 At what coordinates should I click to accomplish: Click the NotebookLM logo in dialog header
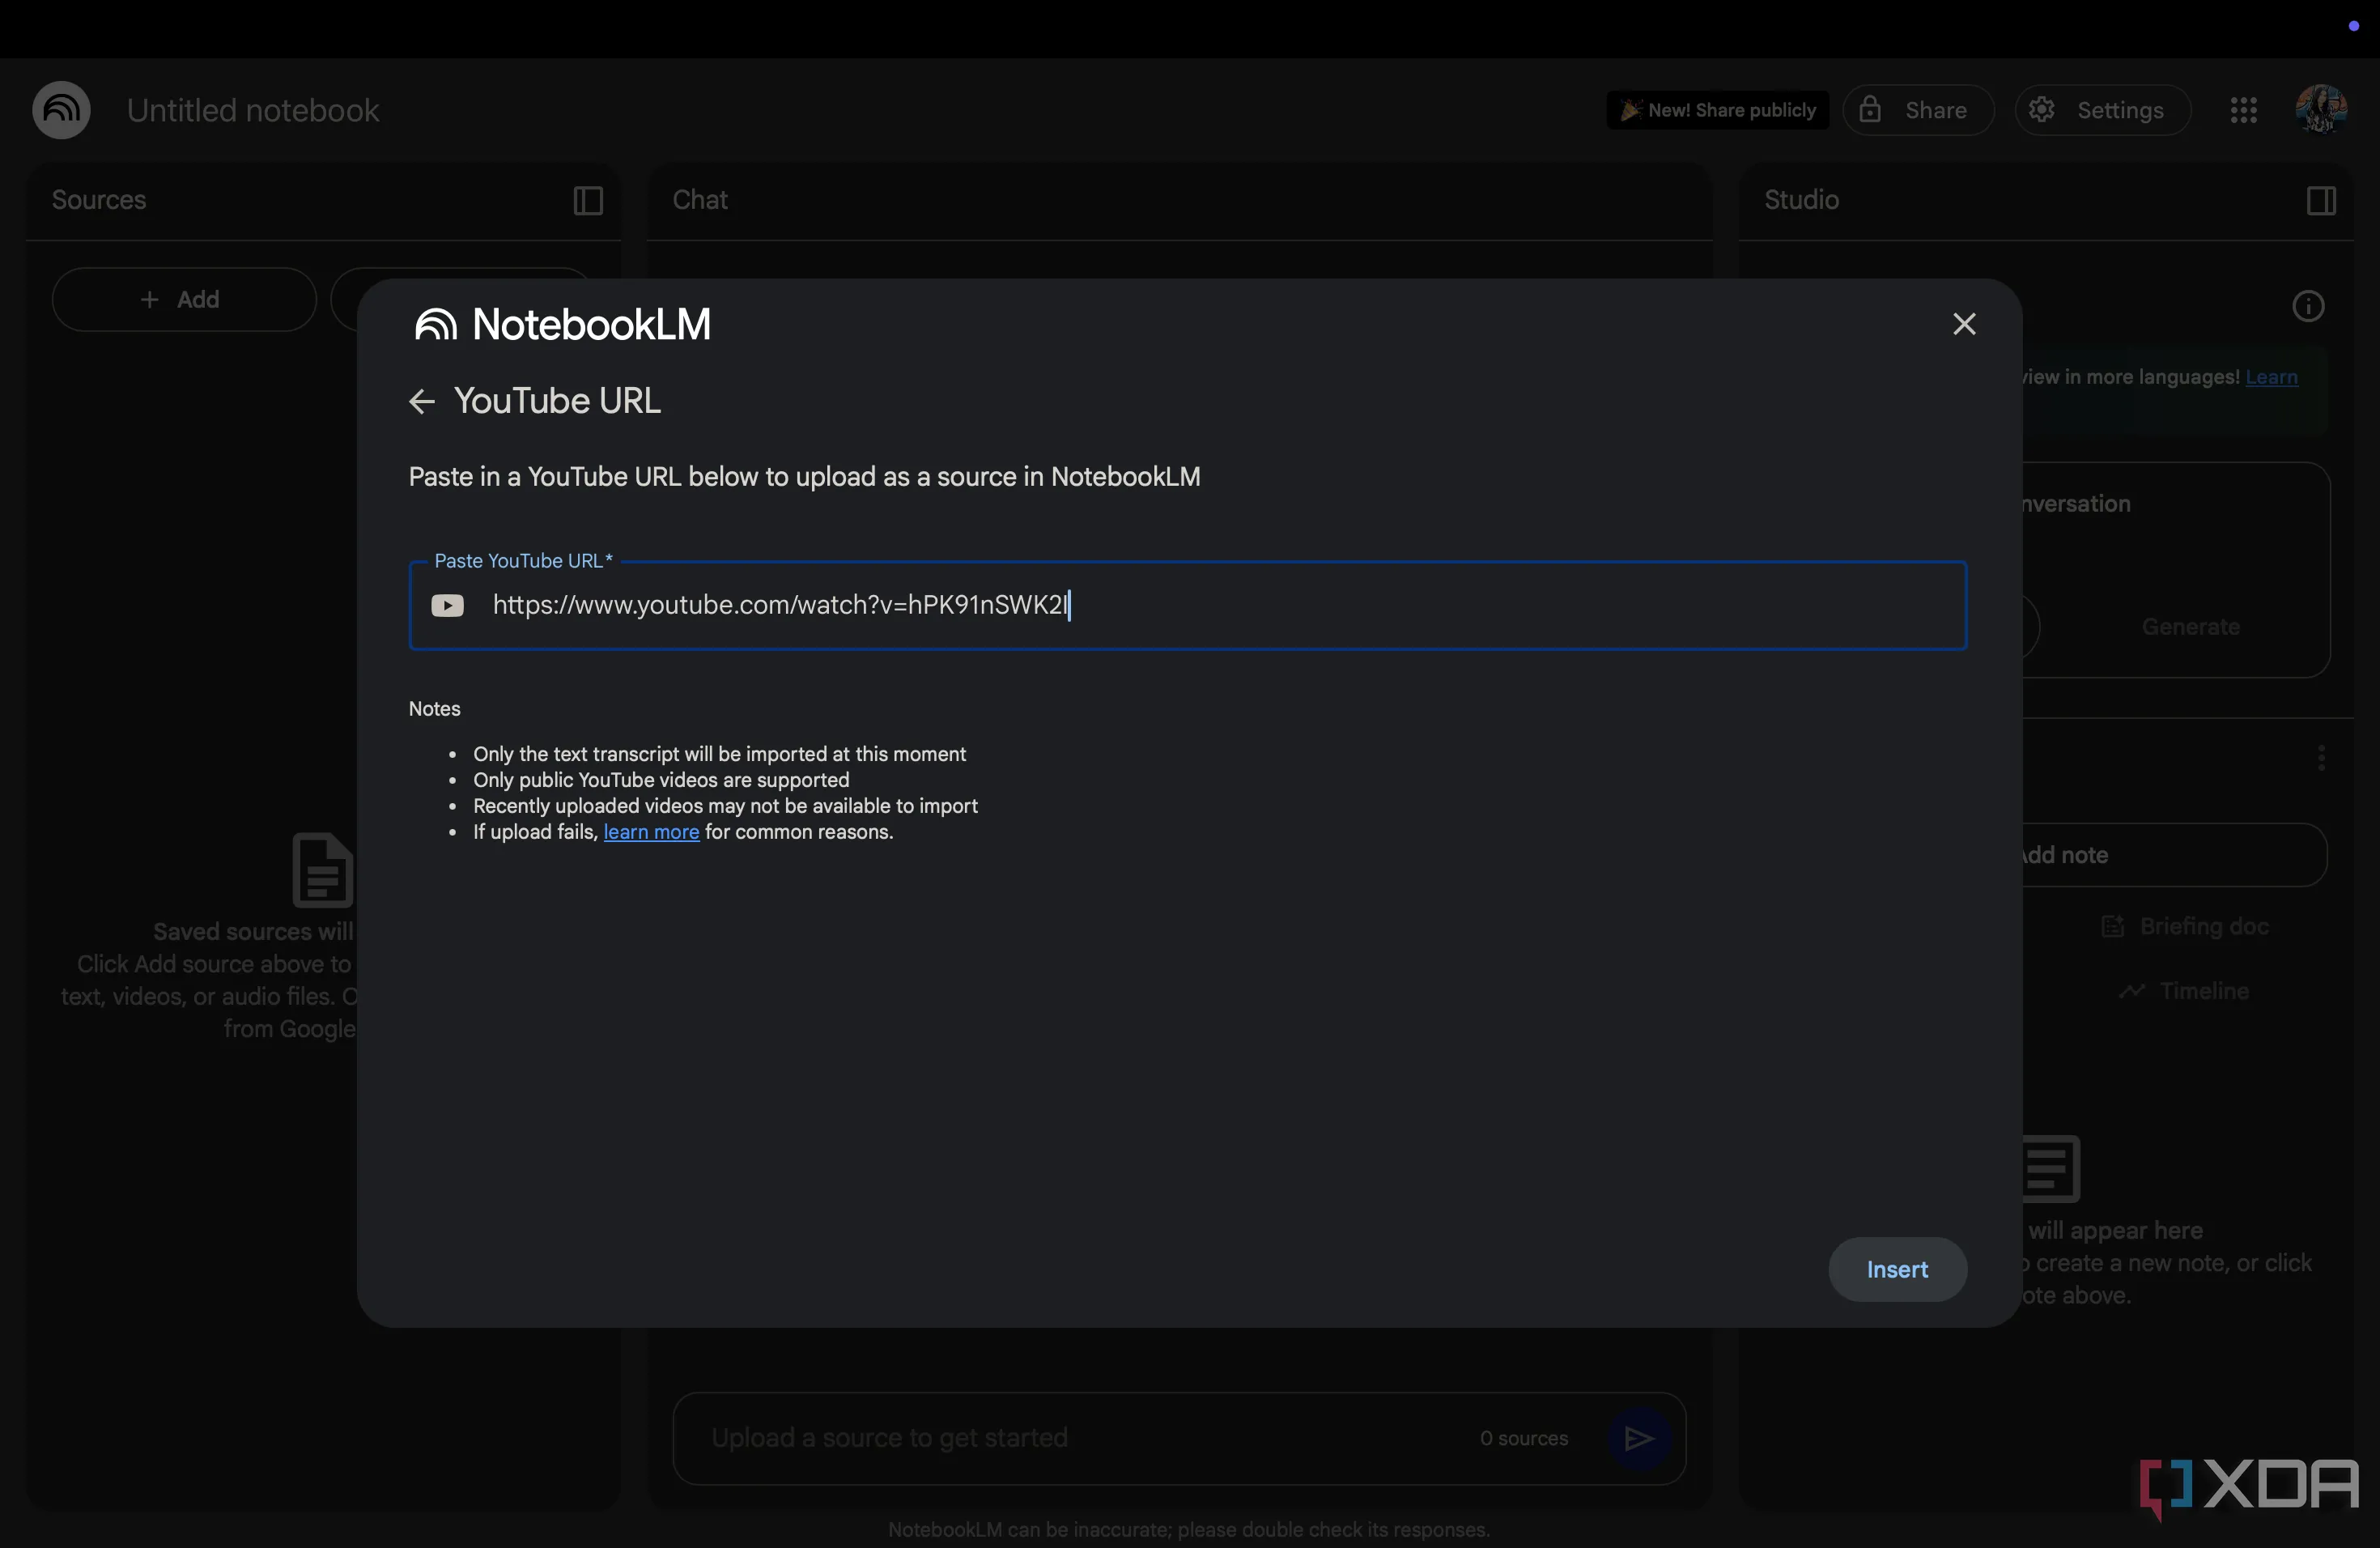[436, 325]
